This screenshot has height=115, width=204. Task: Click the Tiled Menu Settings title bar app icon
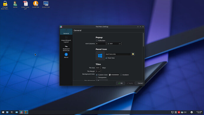tap(61, 27)
